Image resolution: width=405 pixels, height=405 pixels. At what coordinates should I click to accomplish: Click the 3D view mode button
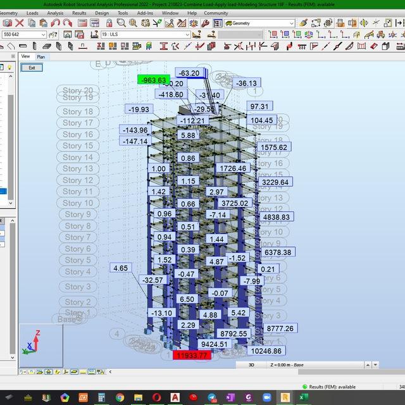[251, 365]
